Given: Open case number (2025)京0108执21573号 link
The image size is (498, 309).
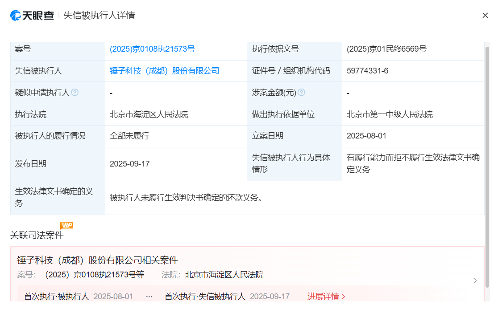Looking at the screenshot, I should tap(152, 49).
